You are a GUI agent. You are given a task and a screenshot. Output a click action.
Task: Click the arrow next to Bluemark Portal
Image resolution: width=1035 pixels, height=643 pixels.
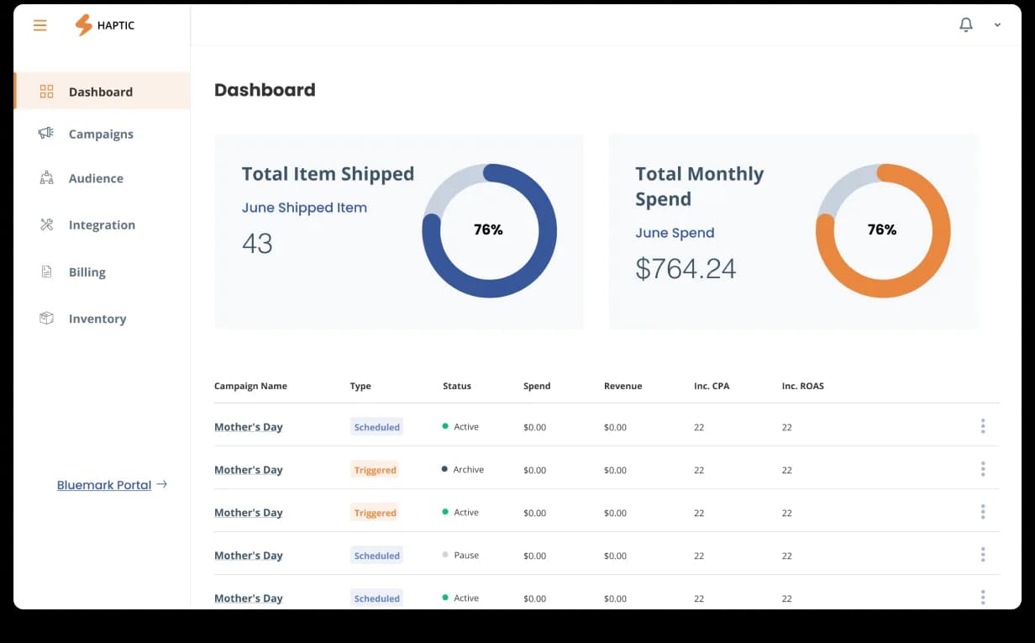[162, 484]
